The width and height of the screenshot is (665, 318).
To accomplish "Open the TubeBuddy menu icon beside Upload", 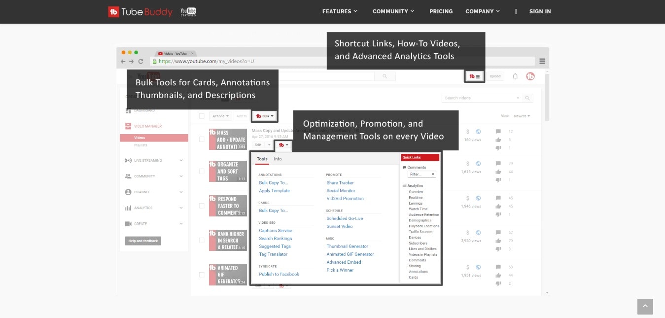I will (475, 76).
